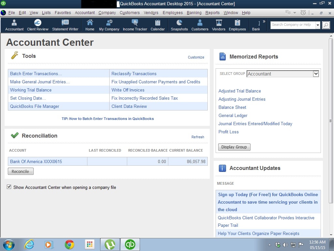This screenshot has height=251, width=334.
Task: Open the Accountant icon in the icon bar
Action: pos(14,25)
